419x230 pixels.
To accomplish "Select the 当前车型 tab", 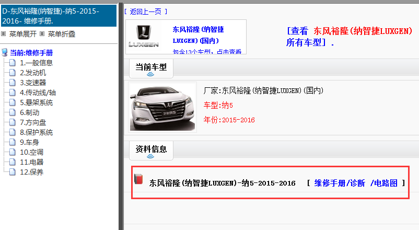I will click(x=151, y=68).
